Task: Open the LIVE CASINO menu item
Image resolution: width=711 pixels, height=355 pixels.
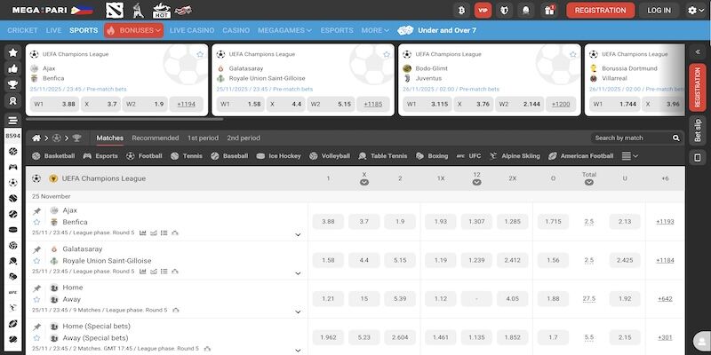Action: click(x=192, y=30)
